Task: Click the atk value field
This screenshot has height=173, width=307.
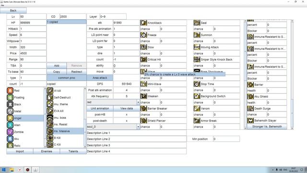Action: pos(126,23)
